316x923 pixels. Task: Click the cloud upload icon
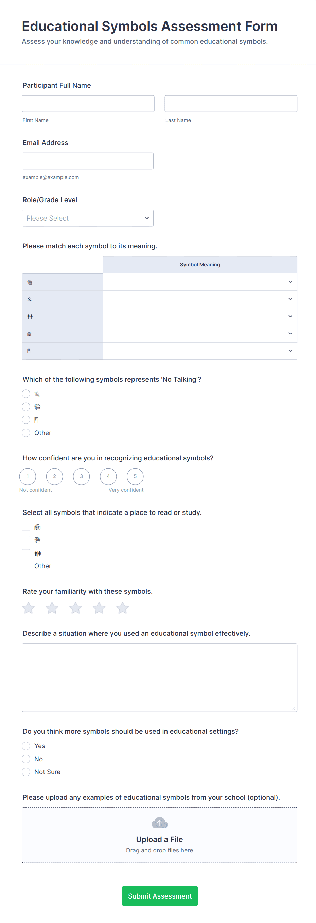pos(159,823)
